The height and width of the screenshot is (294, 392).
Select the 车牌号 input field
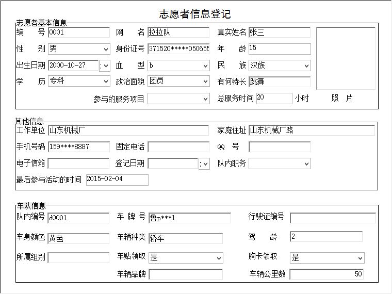point(190,218)
